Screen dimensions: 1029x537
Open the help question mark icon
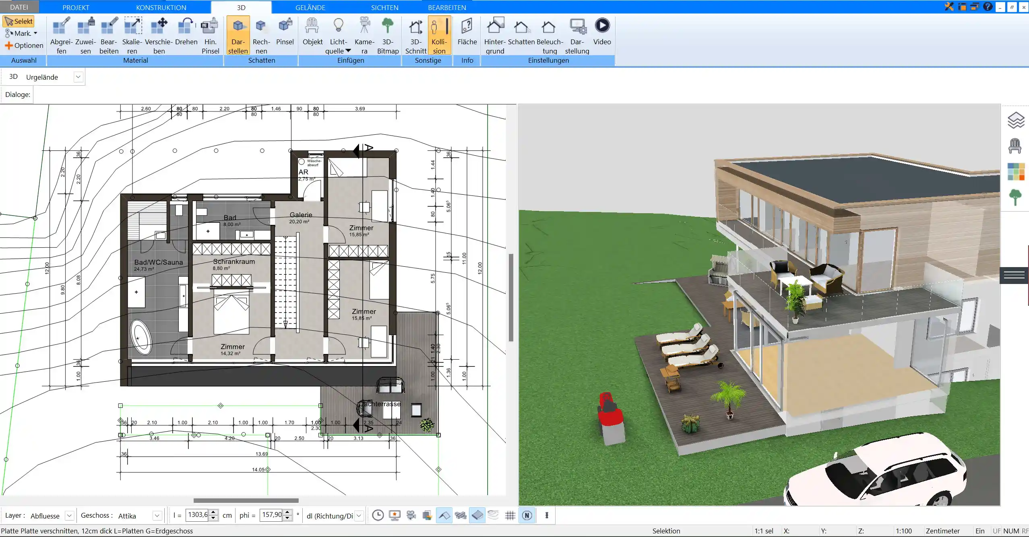[988, 6]
